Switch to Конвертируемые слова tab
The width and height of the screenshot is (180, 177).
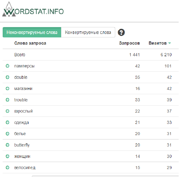(88, 32)
